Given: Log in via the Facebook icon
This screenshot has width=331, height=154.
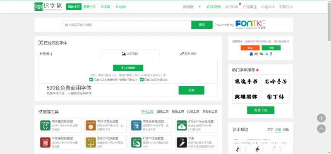Looking at the screenshot, I should coord(271,54).
